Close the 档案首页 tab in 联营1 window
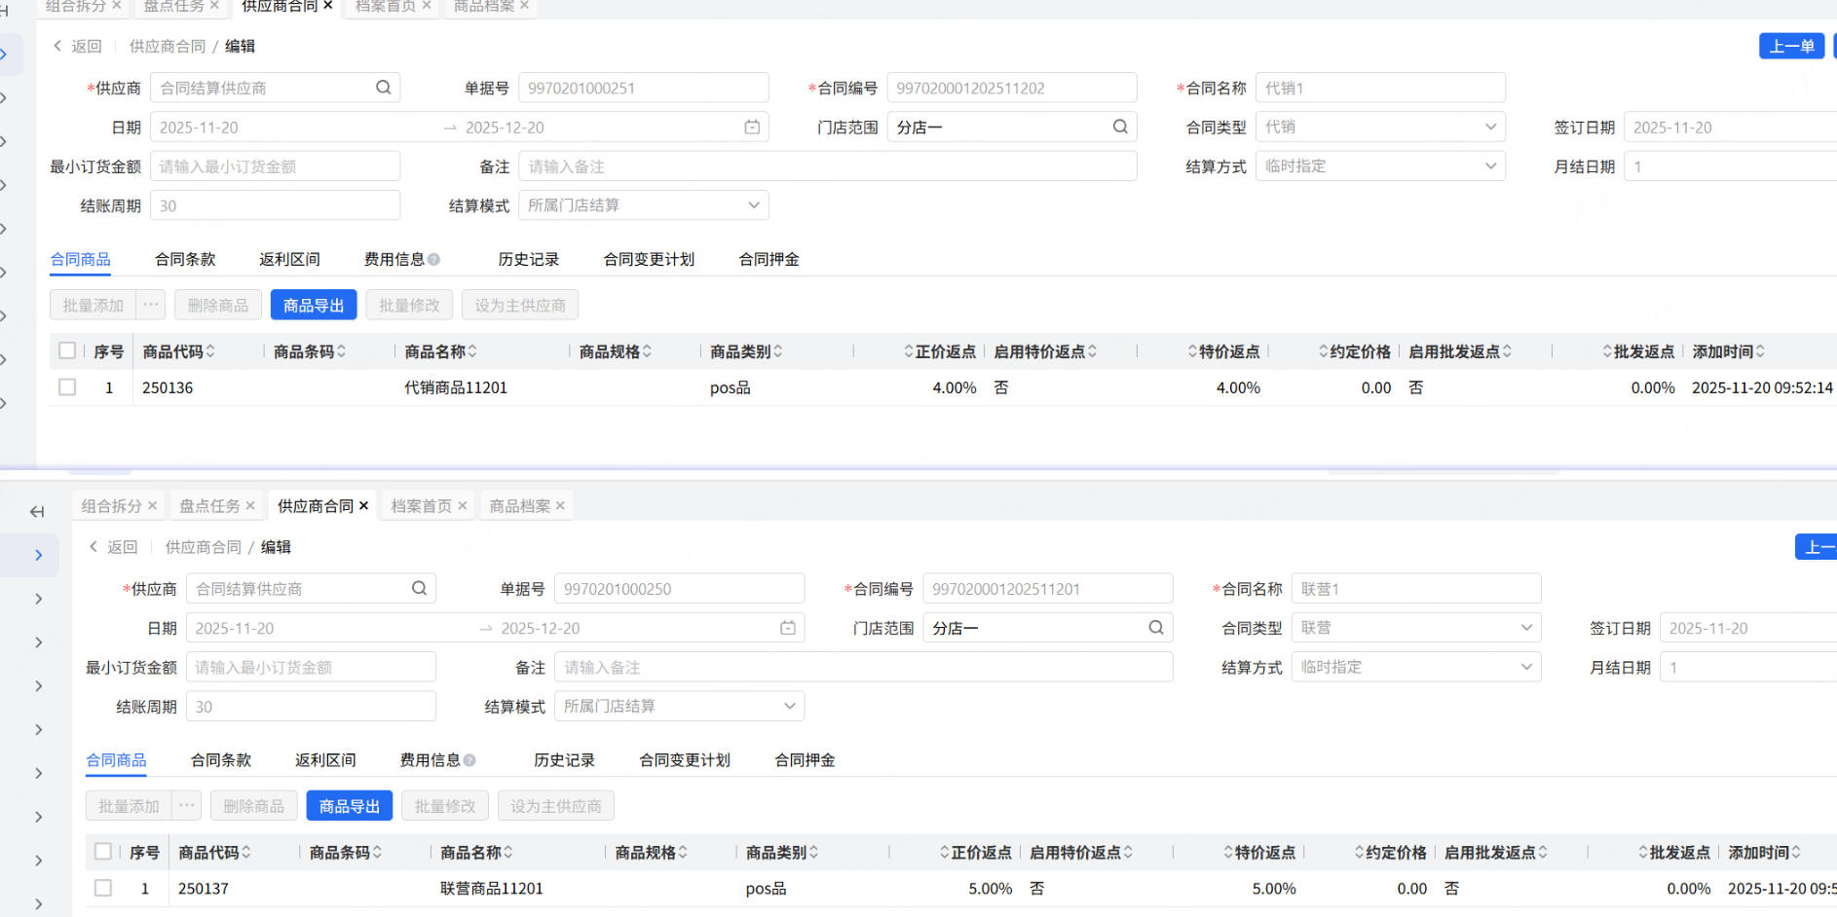This screenshot has height=917, width=1837. point(463,505)
